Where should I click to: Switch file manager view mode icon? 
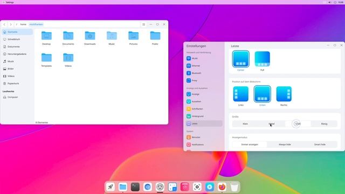tap(144, 24)
